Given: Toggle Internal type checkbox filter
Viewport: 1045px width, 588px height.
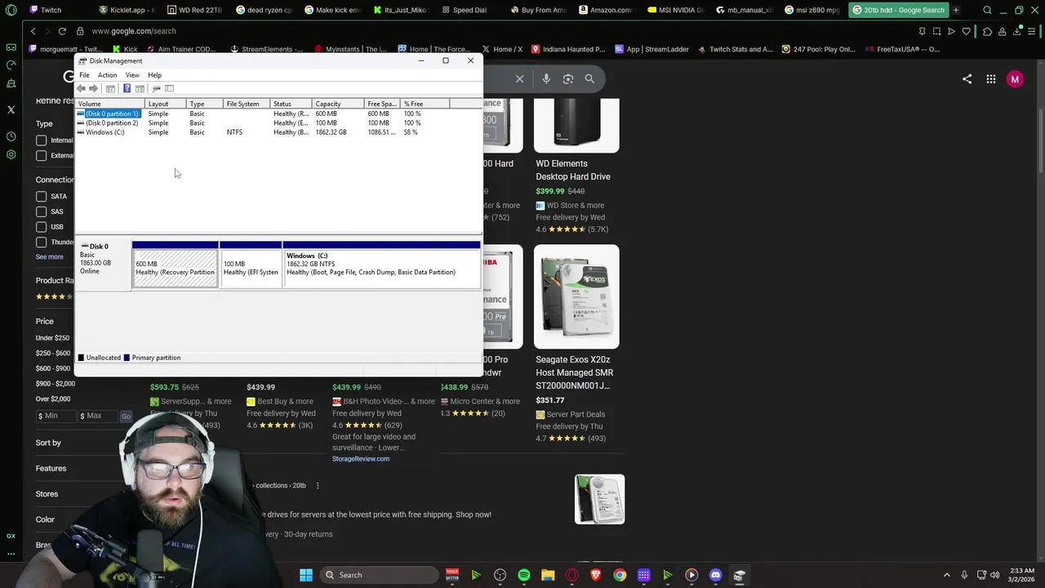Looking at the screenshot, I should (x=42, y=140).
